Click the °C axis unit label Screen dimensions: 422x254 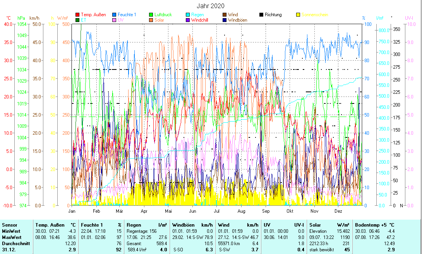(x=9, y=18)
